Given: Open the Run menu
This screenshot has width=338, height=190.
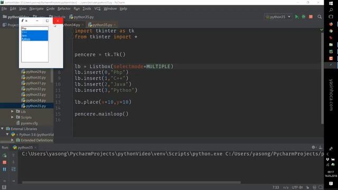Looking at the screenshot, I should tap(77, 8).
